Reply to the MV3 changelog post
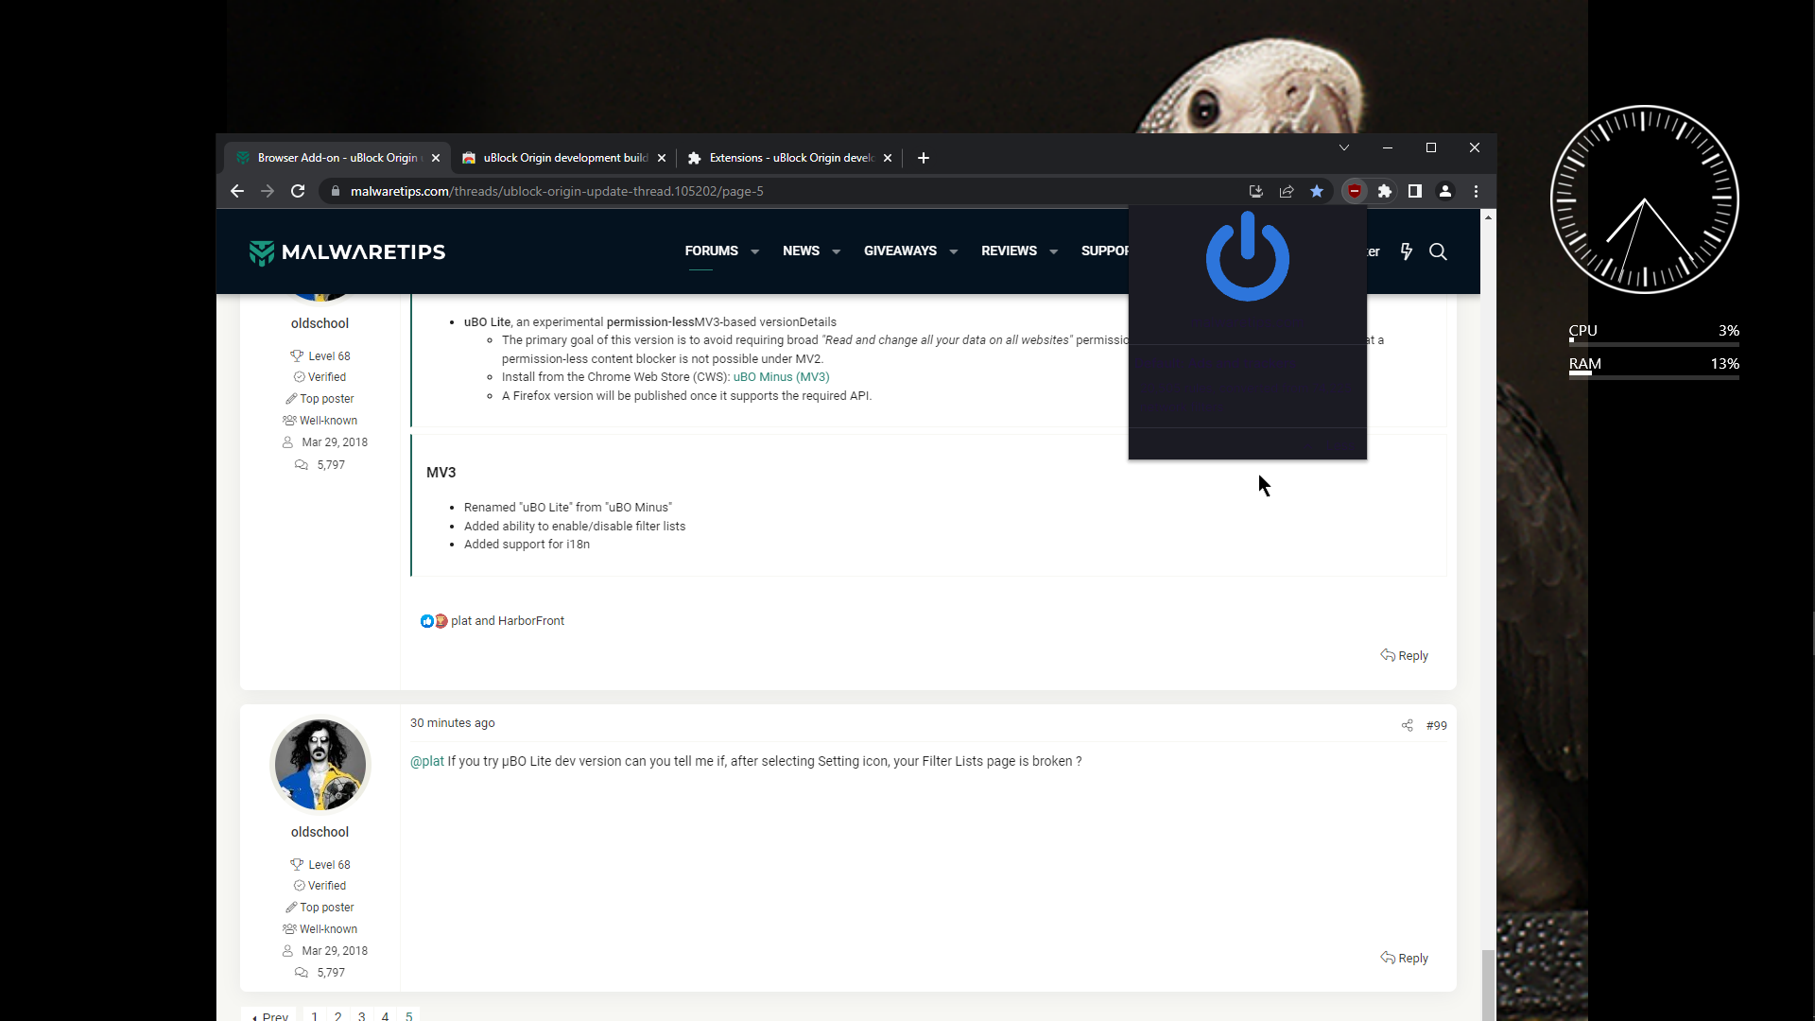 click(1404, 656)
